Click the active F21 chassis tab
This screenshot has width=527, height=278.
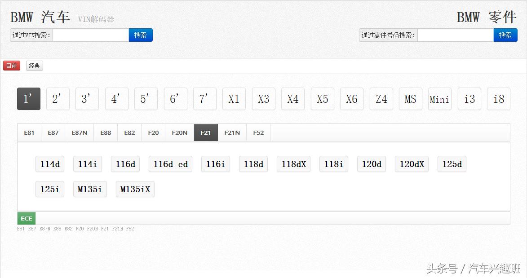pyautogui.click(x=206, y=132)
